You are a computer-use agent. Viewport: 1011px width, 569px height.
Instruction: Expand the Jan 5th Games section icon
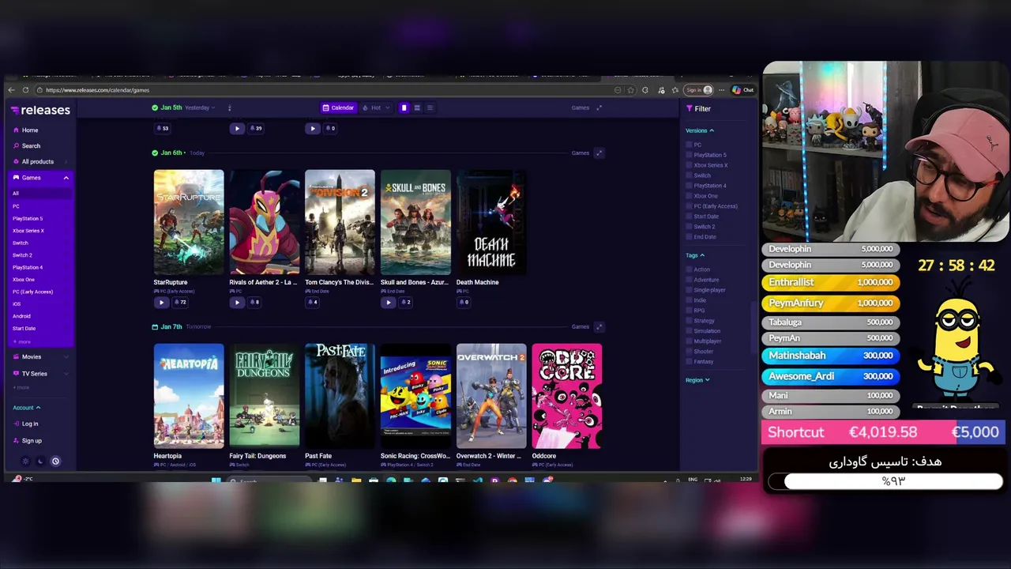pos(599,107)
